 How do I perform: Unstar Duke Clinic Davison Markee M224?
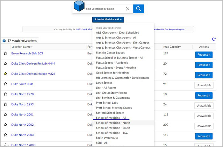pos(5,74)
